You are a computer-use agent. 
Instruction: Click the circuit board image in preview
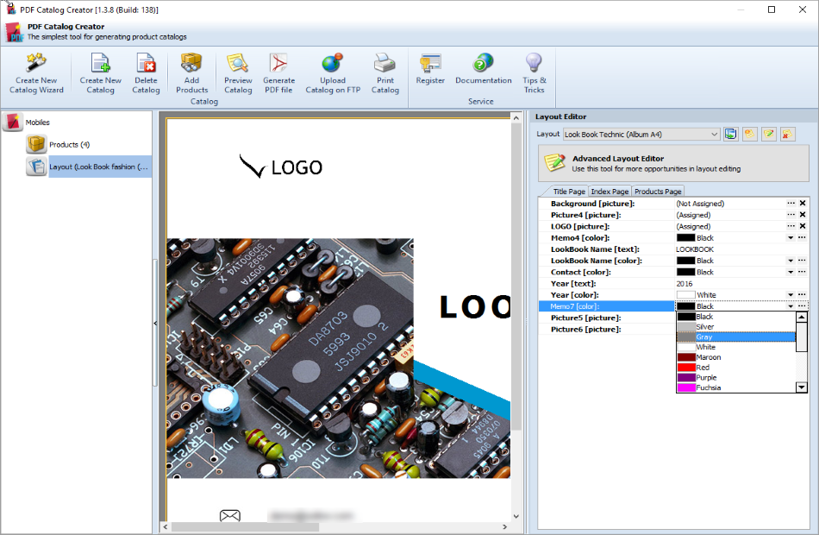(338, 358)
